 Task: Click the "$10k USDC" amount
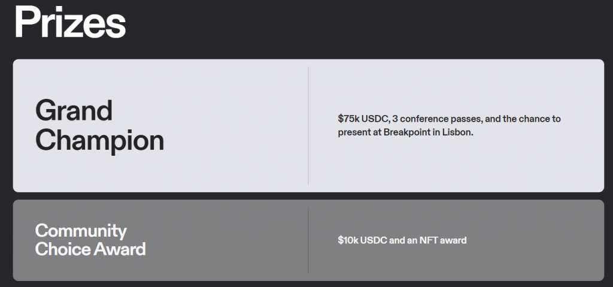point(362,240)
